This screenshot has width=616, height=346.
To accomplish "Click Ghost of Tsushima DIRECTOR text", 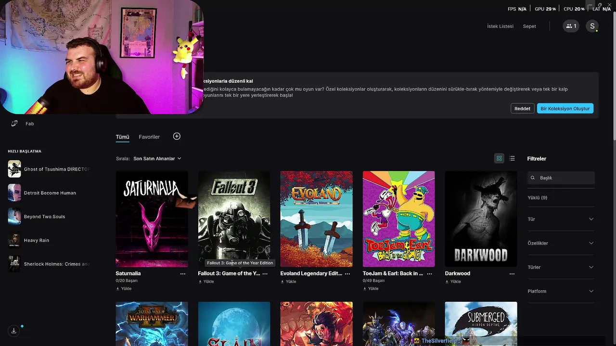I will pos(57,169).
